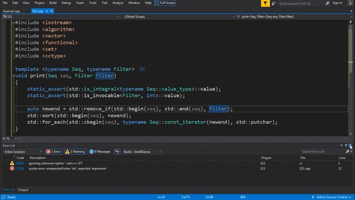Image resolution: width=355 pixels, height=200 pixels.
Task: Focus the Quick Launch search box
Action: click(x=301, y=3)
